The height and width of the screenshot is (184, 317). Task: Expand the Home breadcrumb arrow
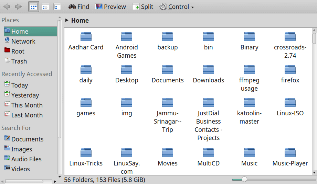tap(67, 20)
